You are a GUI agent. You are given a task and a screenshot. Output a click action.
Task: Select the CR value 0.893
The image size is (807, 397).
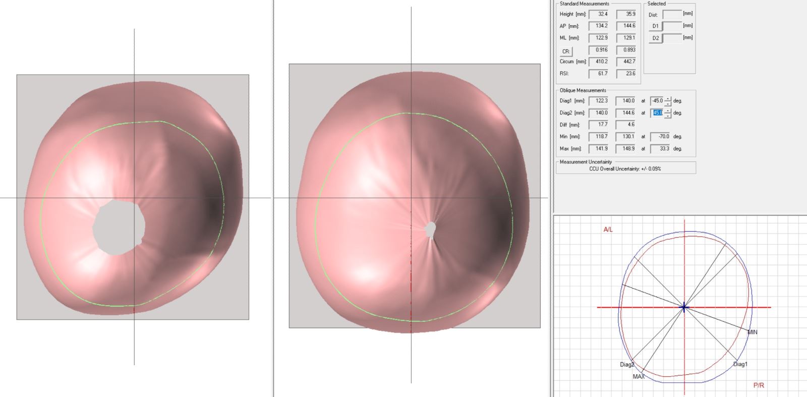tap(626, 50)
